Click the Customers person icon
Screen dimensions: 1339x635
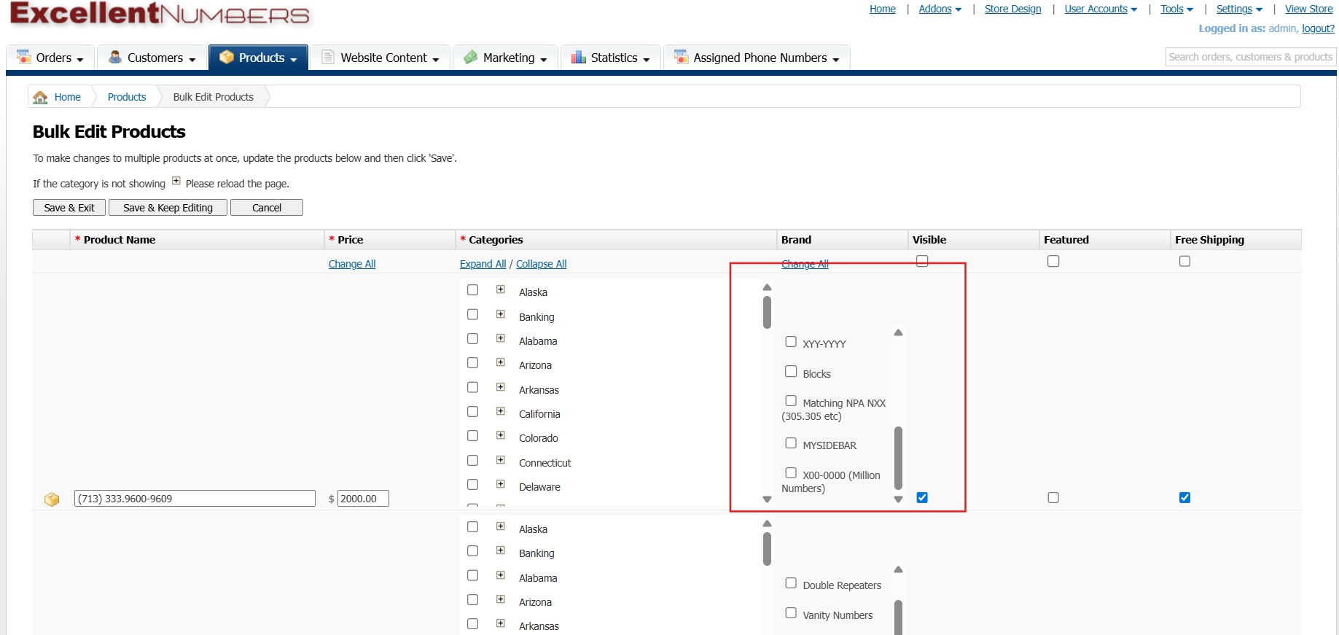[x=115, y=57]
